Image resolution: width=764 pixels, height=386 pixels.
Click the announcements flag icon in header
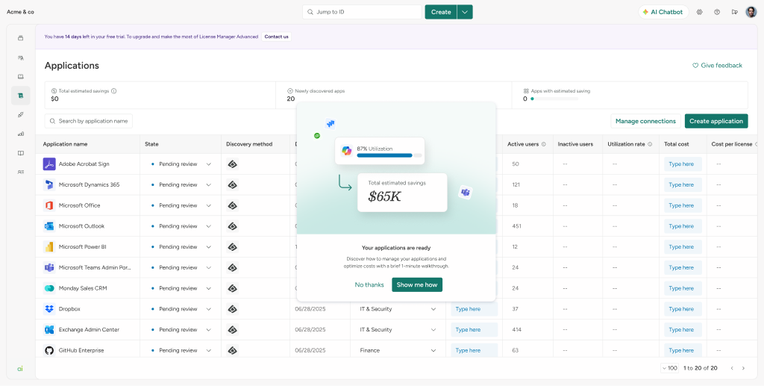pyautogui.click(x=734, y=12)
